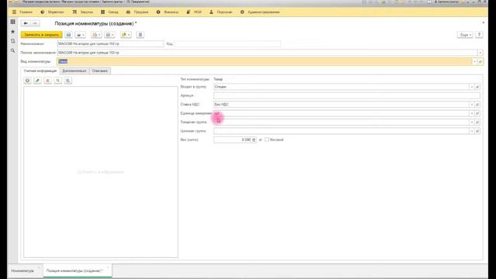Open the Персонал menu section
496x279 pixels.
tap(221, 12)
